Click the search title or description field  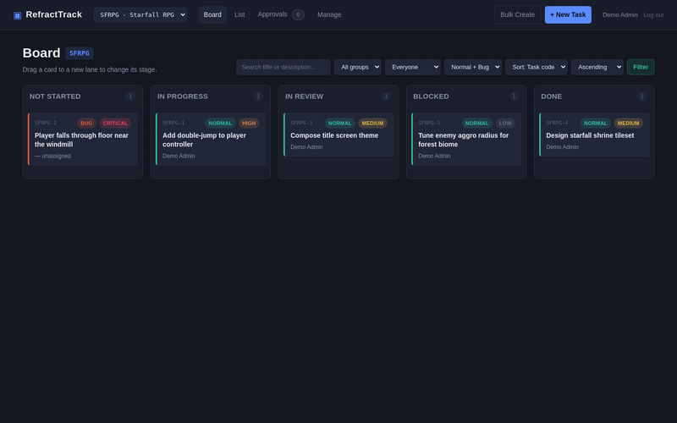pyautogui.click(x=283, y=67)
